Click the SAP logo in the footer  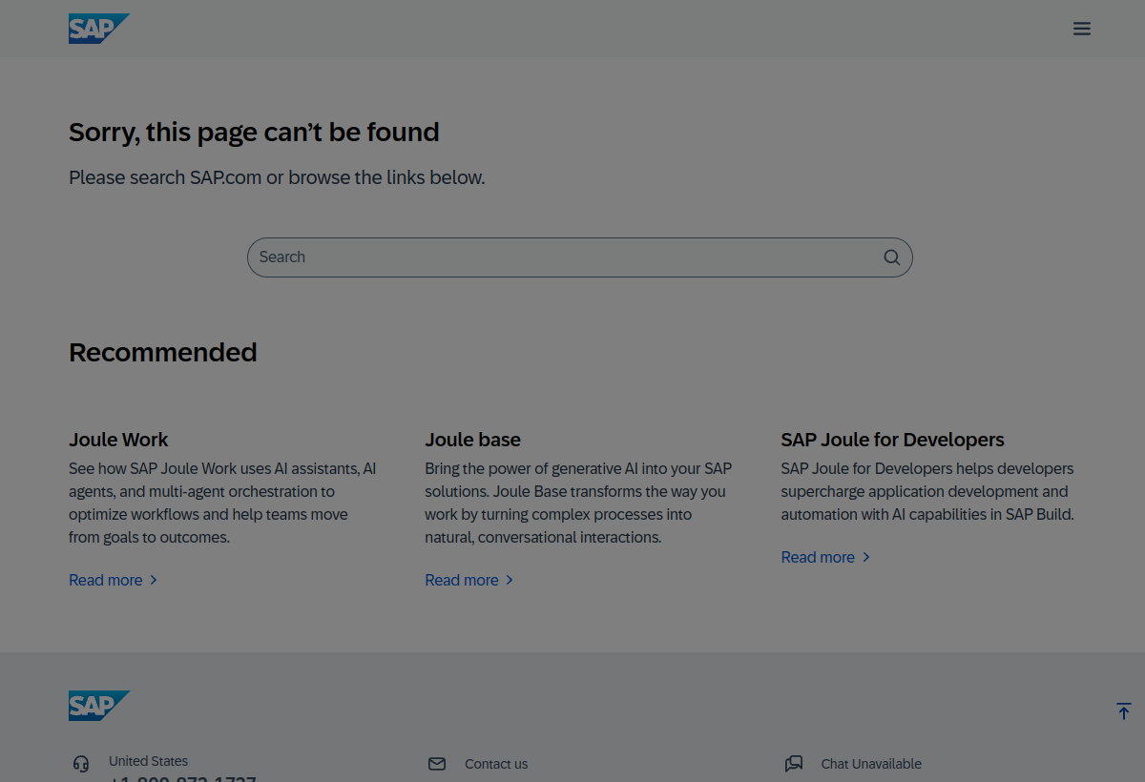(98, 706)
